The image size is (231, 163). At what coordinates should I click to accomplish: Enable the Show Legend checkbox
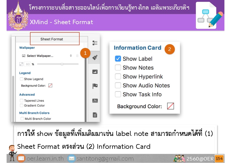[x=21, y=79]
